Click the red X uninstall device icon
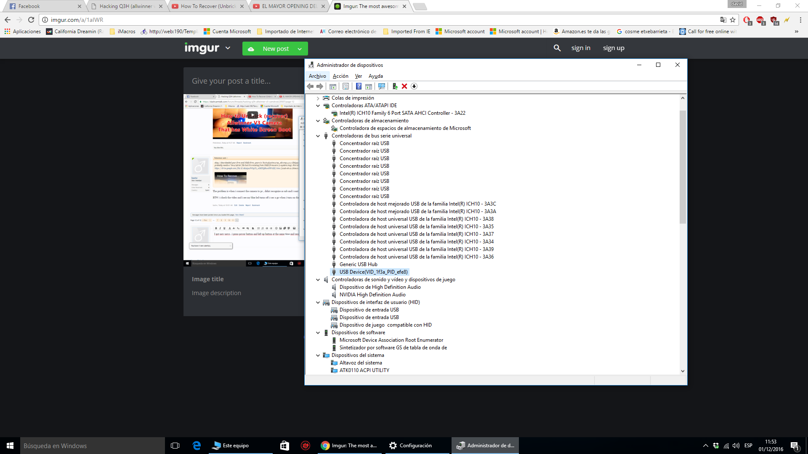Screen dimensions: 808x454 [404, 86]
